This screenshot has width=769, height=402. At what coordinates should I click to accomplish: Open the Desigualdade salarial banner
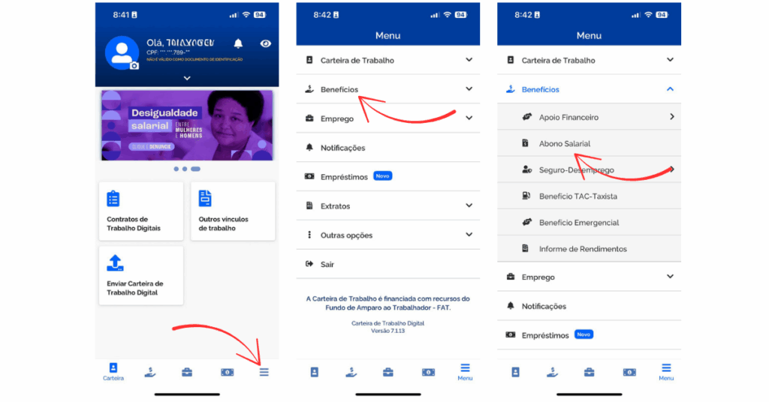pyautogui.click(x=187, y=125)
